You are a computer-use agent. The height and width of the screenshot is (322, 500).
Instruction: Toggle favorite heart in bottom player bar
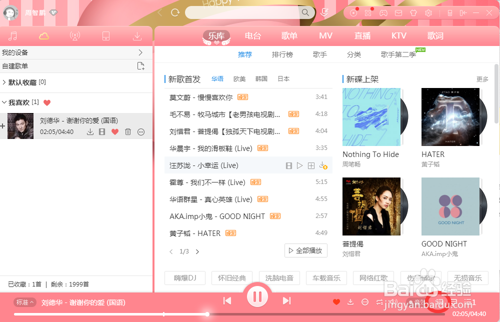click(336, 302)
